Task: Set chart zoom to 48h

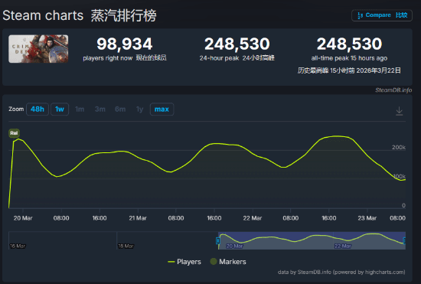Action: click(38, 109)
